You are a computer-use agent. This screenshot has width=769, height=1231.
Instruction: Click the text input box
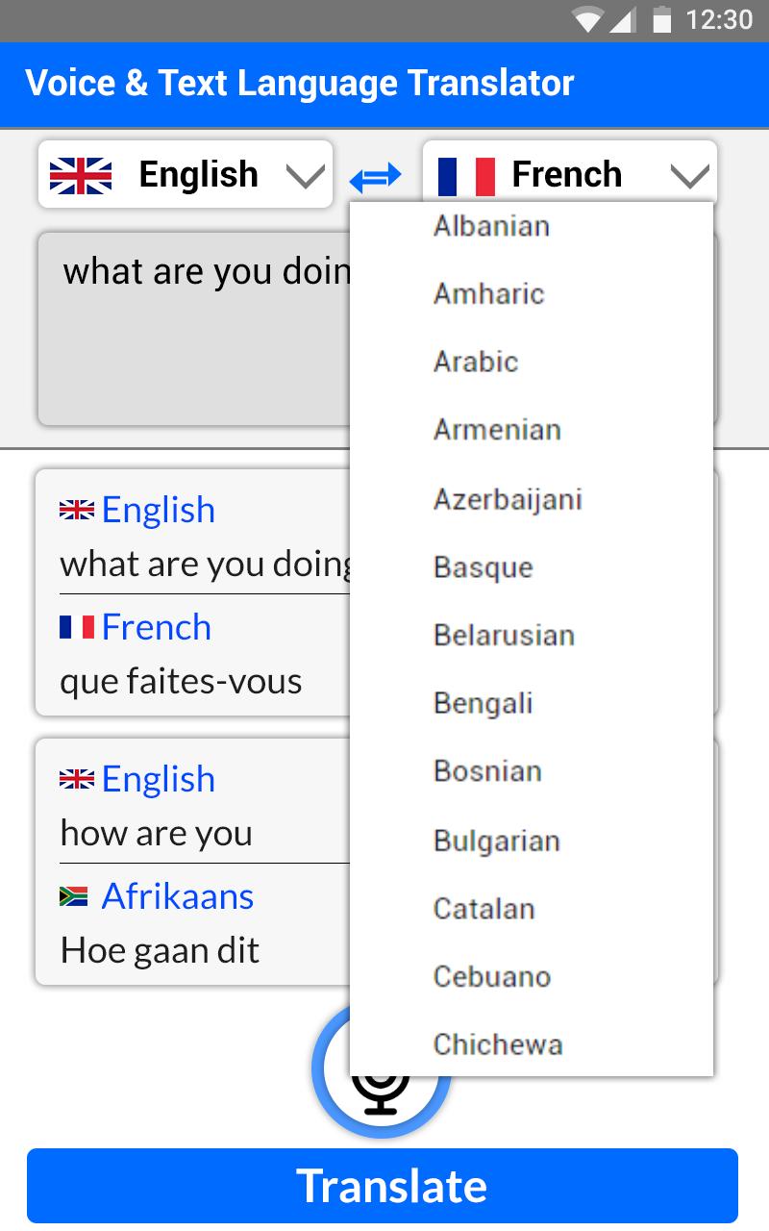pos(378,328)
